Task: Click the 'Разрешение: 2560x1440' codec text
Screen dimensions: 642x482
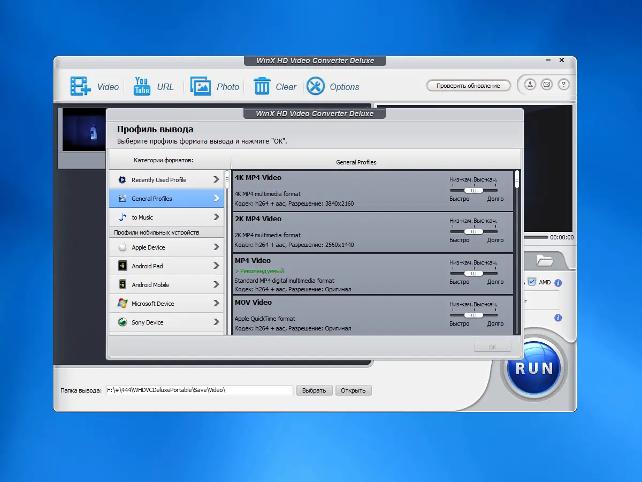Action: [321, 245]
